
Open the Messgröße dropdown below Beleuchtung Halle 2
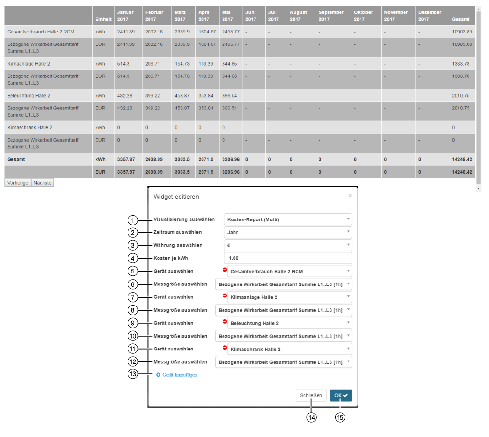point(347,336)
